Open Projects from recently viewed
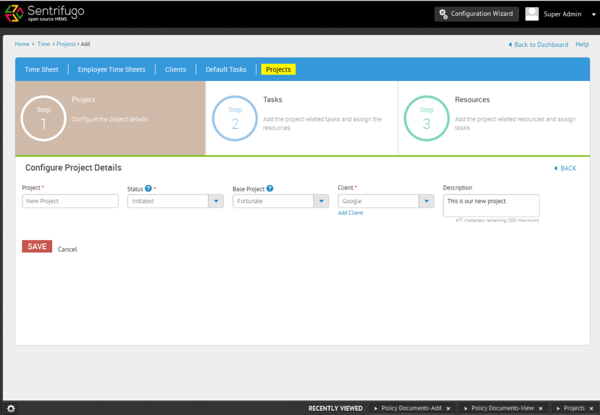The height and width of the screenshot is (415, 600). click(x=574, y=409)
